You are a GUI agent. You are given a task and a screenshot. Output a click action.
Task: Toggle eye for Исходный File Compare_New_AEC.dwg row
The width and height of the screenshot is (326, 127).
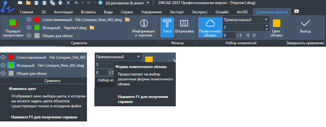point(3,66)
